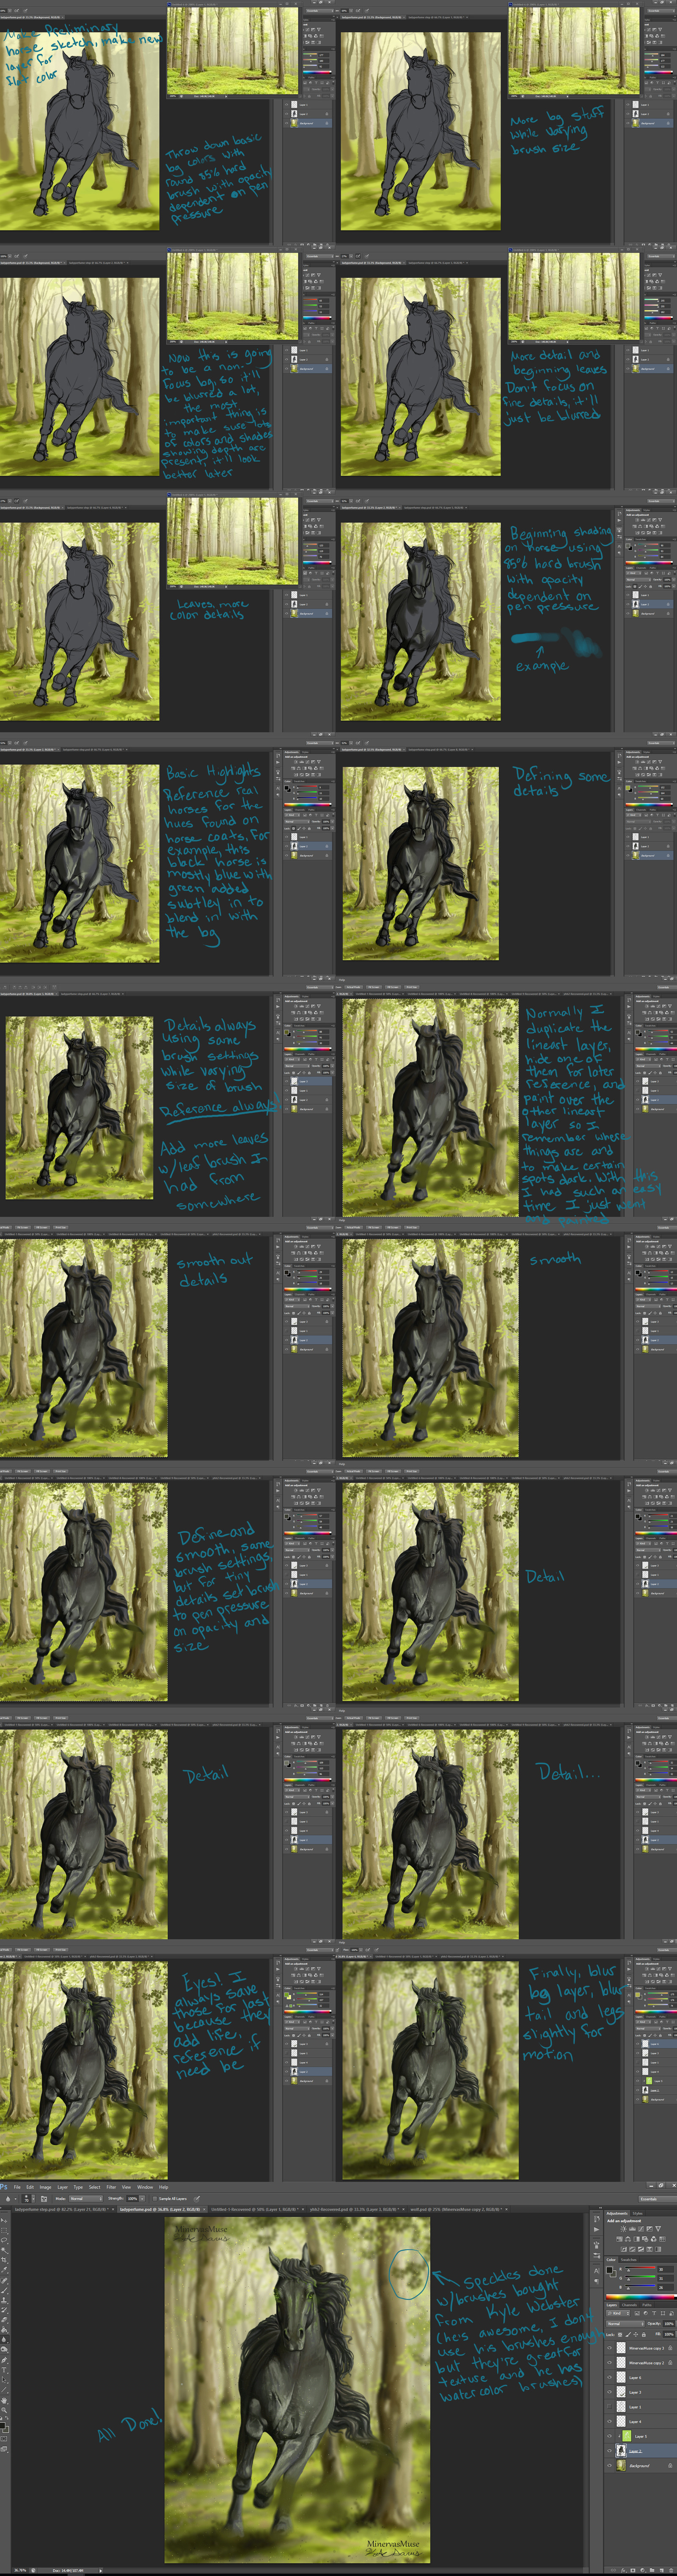Viewport: 677px width, 2576px height.
Task: Switch to the Channels tab in final screenshot
Action: pos(629,2305)
